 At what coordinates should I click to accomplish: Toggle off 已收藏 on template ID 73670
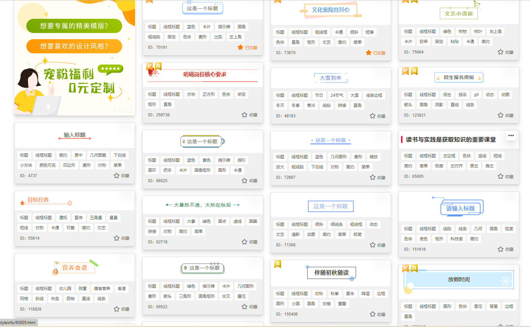[369, 53]
